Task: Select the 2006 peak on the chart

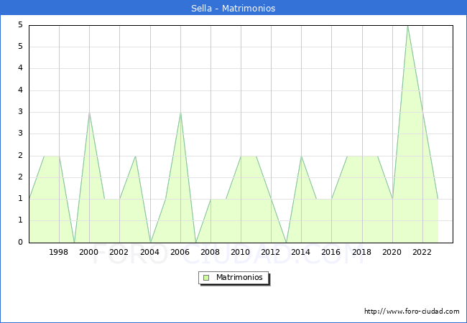Action: pos(180,113)
